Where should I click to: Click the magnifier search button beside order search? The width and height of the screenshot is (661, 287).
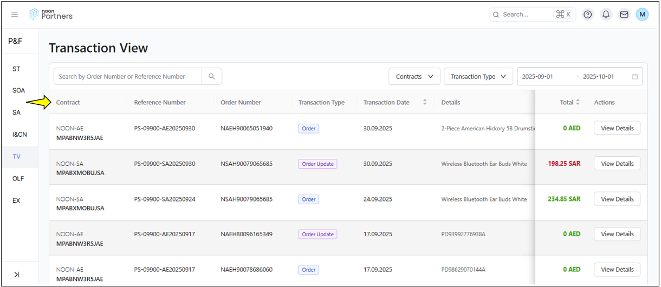212,77
